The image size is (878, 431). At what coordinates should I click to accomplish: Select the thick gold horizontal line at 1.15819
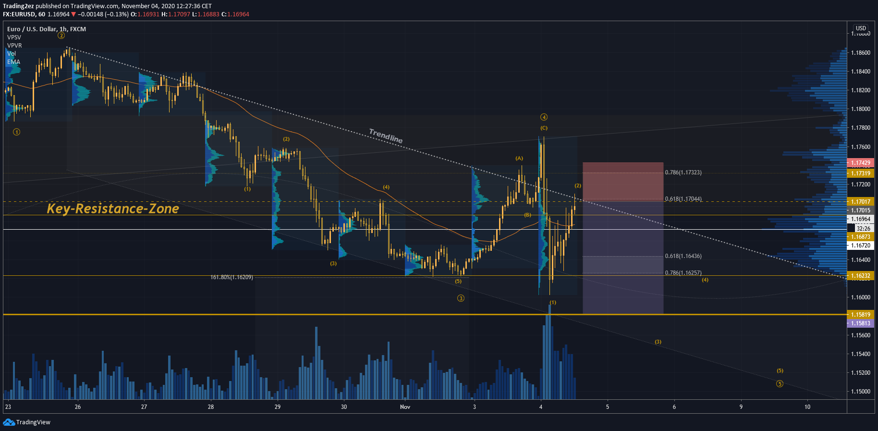425,314
